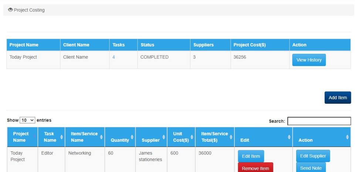Screen dimensions: 355x172
Task: Click the eye icon beside Project Costing
Action: pos(10,10)
